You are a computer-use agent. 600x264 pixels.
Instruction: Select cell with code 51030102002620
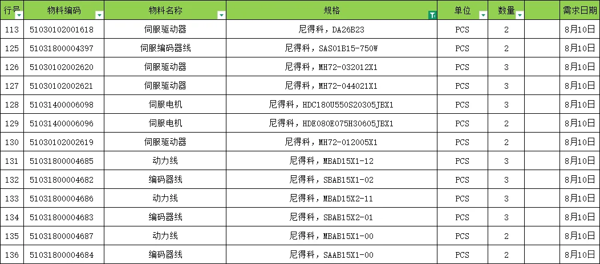[x=64, y=67]
